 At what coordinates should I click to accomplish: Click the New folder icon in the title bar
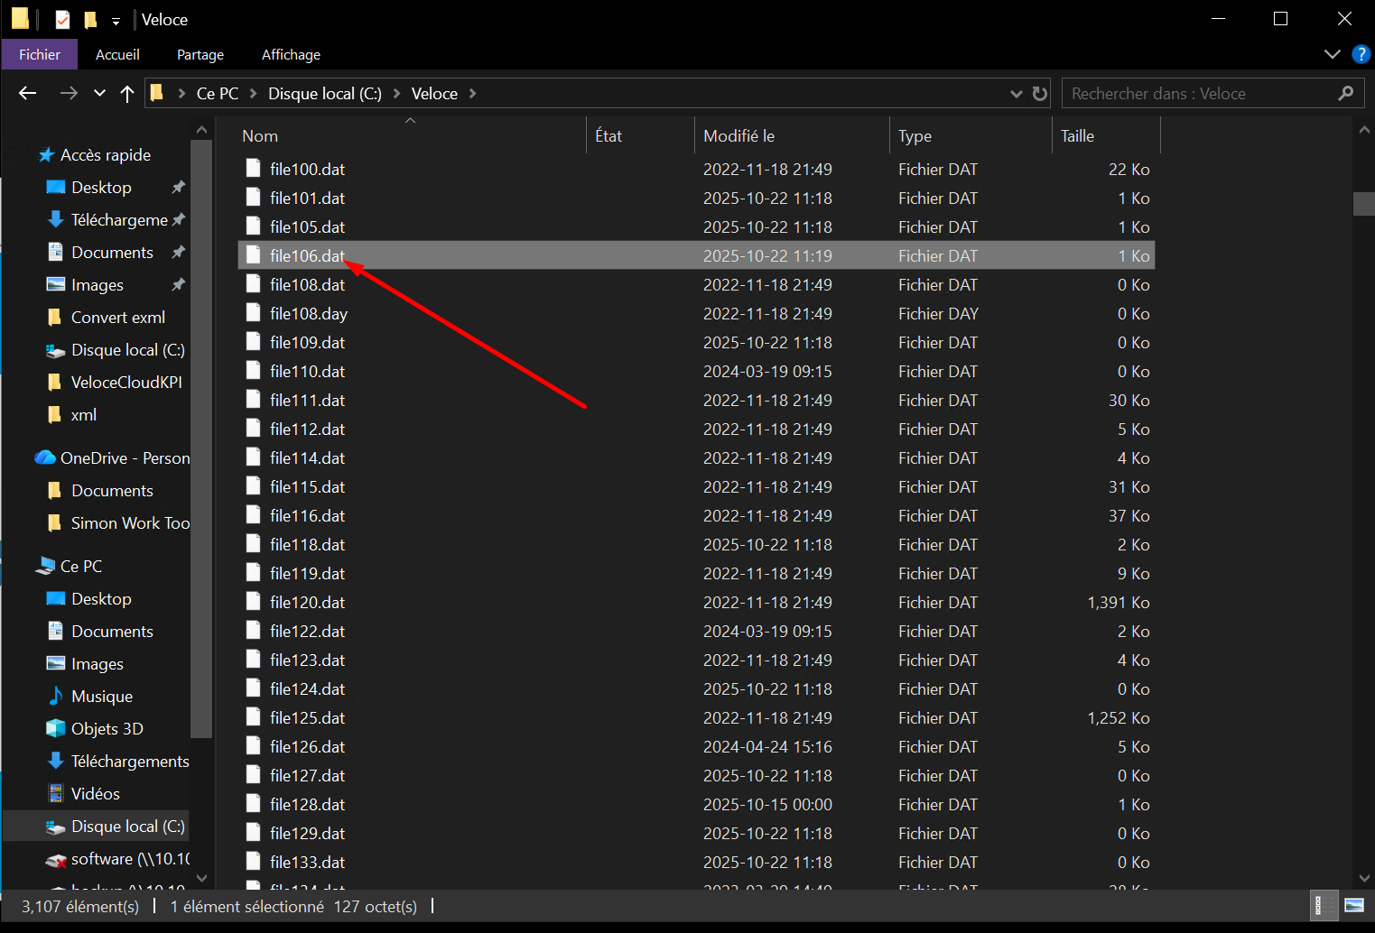(90, 19)
